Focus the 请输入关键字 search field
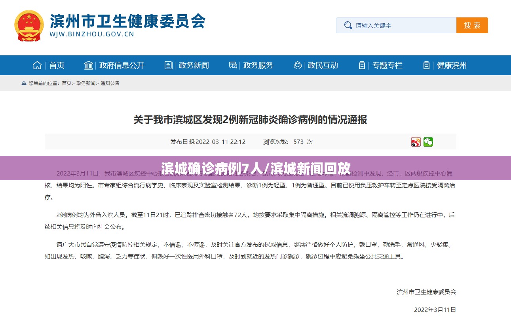 pos(396,25)
